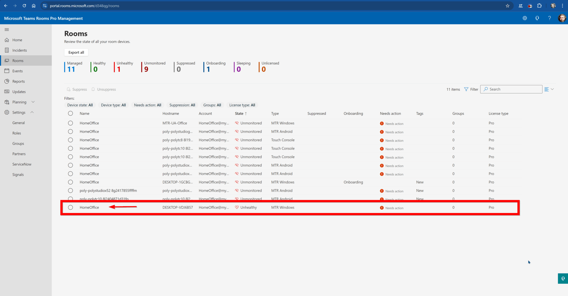Open the Filter panel
568x296 pixels.
coord(471,89)
